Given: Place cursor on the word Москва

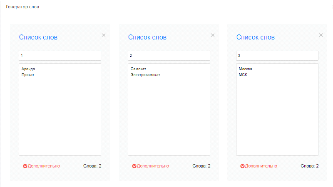Looking at the screenshot, I should point(246,69).
